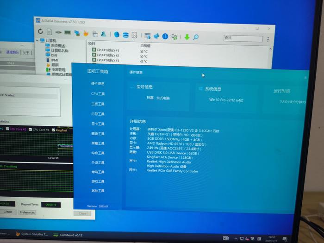Viewport: 324px width, 243px height.
Task: Open 烤鸡工具 in the 图吧工具箱 sidebar
Action: tap(98, 172)
